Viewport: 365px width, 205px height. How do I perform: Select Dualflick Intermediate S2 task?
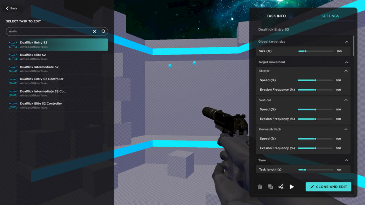[57, 69]
